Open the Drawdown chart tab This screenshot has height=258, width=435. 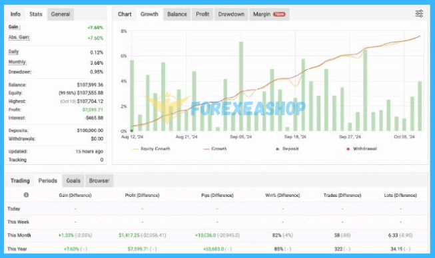coord(231,14)
